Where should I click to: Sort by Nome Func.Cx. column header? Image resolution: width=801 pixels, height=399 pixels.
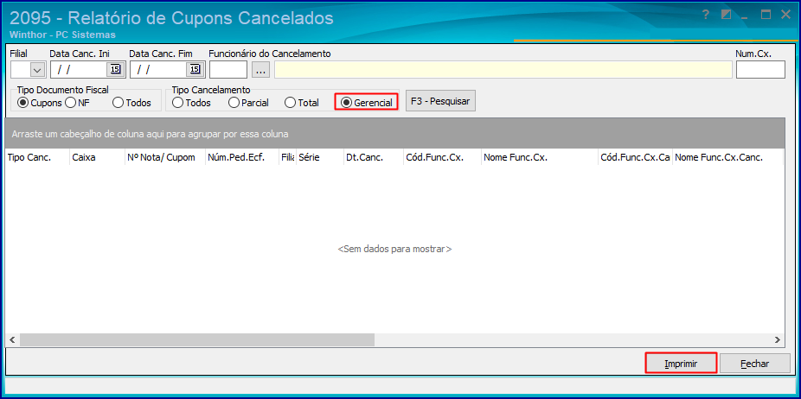[540, 158]
